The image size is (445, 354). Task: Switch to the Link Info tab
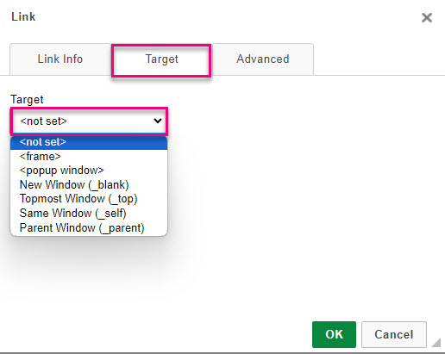[x=60, y=59]
